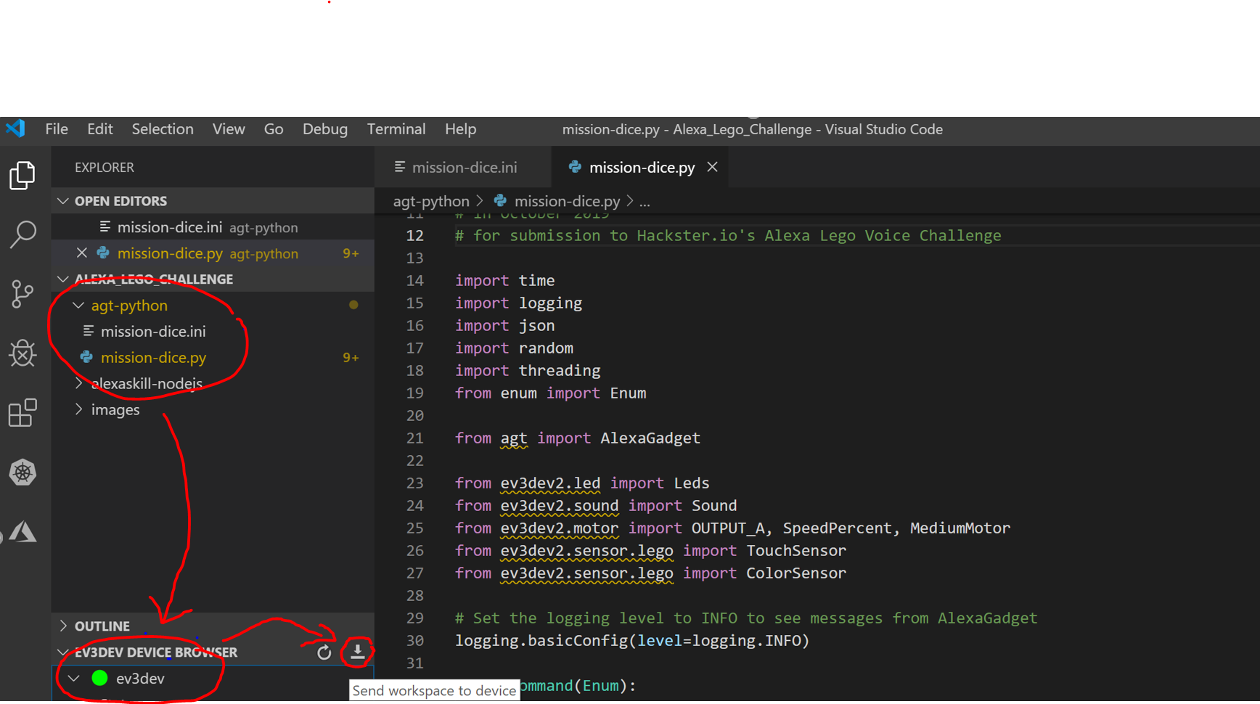Refresh the ev3dev device browser
Image resolution: width=1260 pixels, height=704 pixels.
[x=324, y=652]
